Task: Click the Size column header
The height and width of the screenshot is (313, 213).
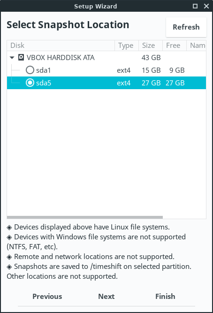Action: (151, 46)
